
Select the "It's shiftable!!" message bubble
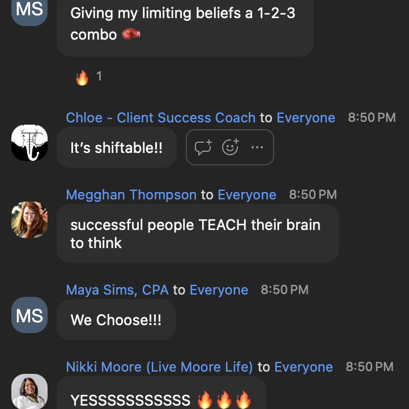pyautogui.click(x=117, y=148)
